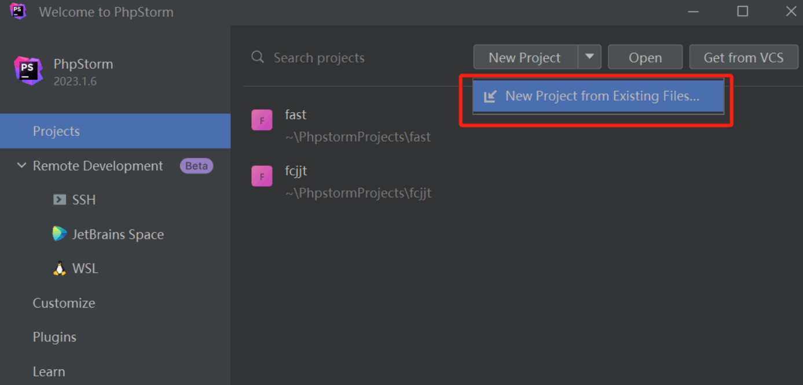Click the JetBrains Space icon
Screen dimensions: 803x385
click(59, 234)
